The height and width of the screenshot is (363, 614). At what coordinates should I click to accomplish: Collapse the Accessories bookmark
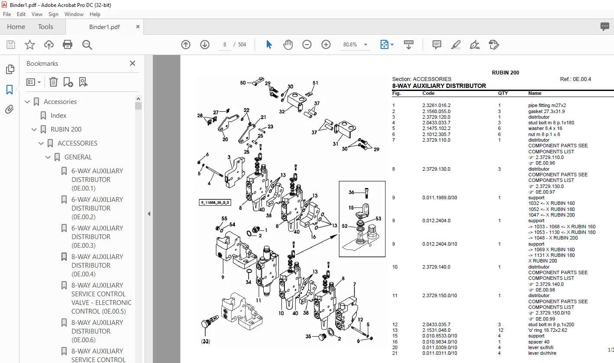[28, 102]
